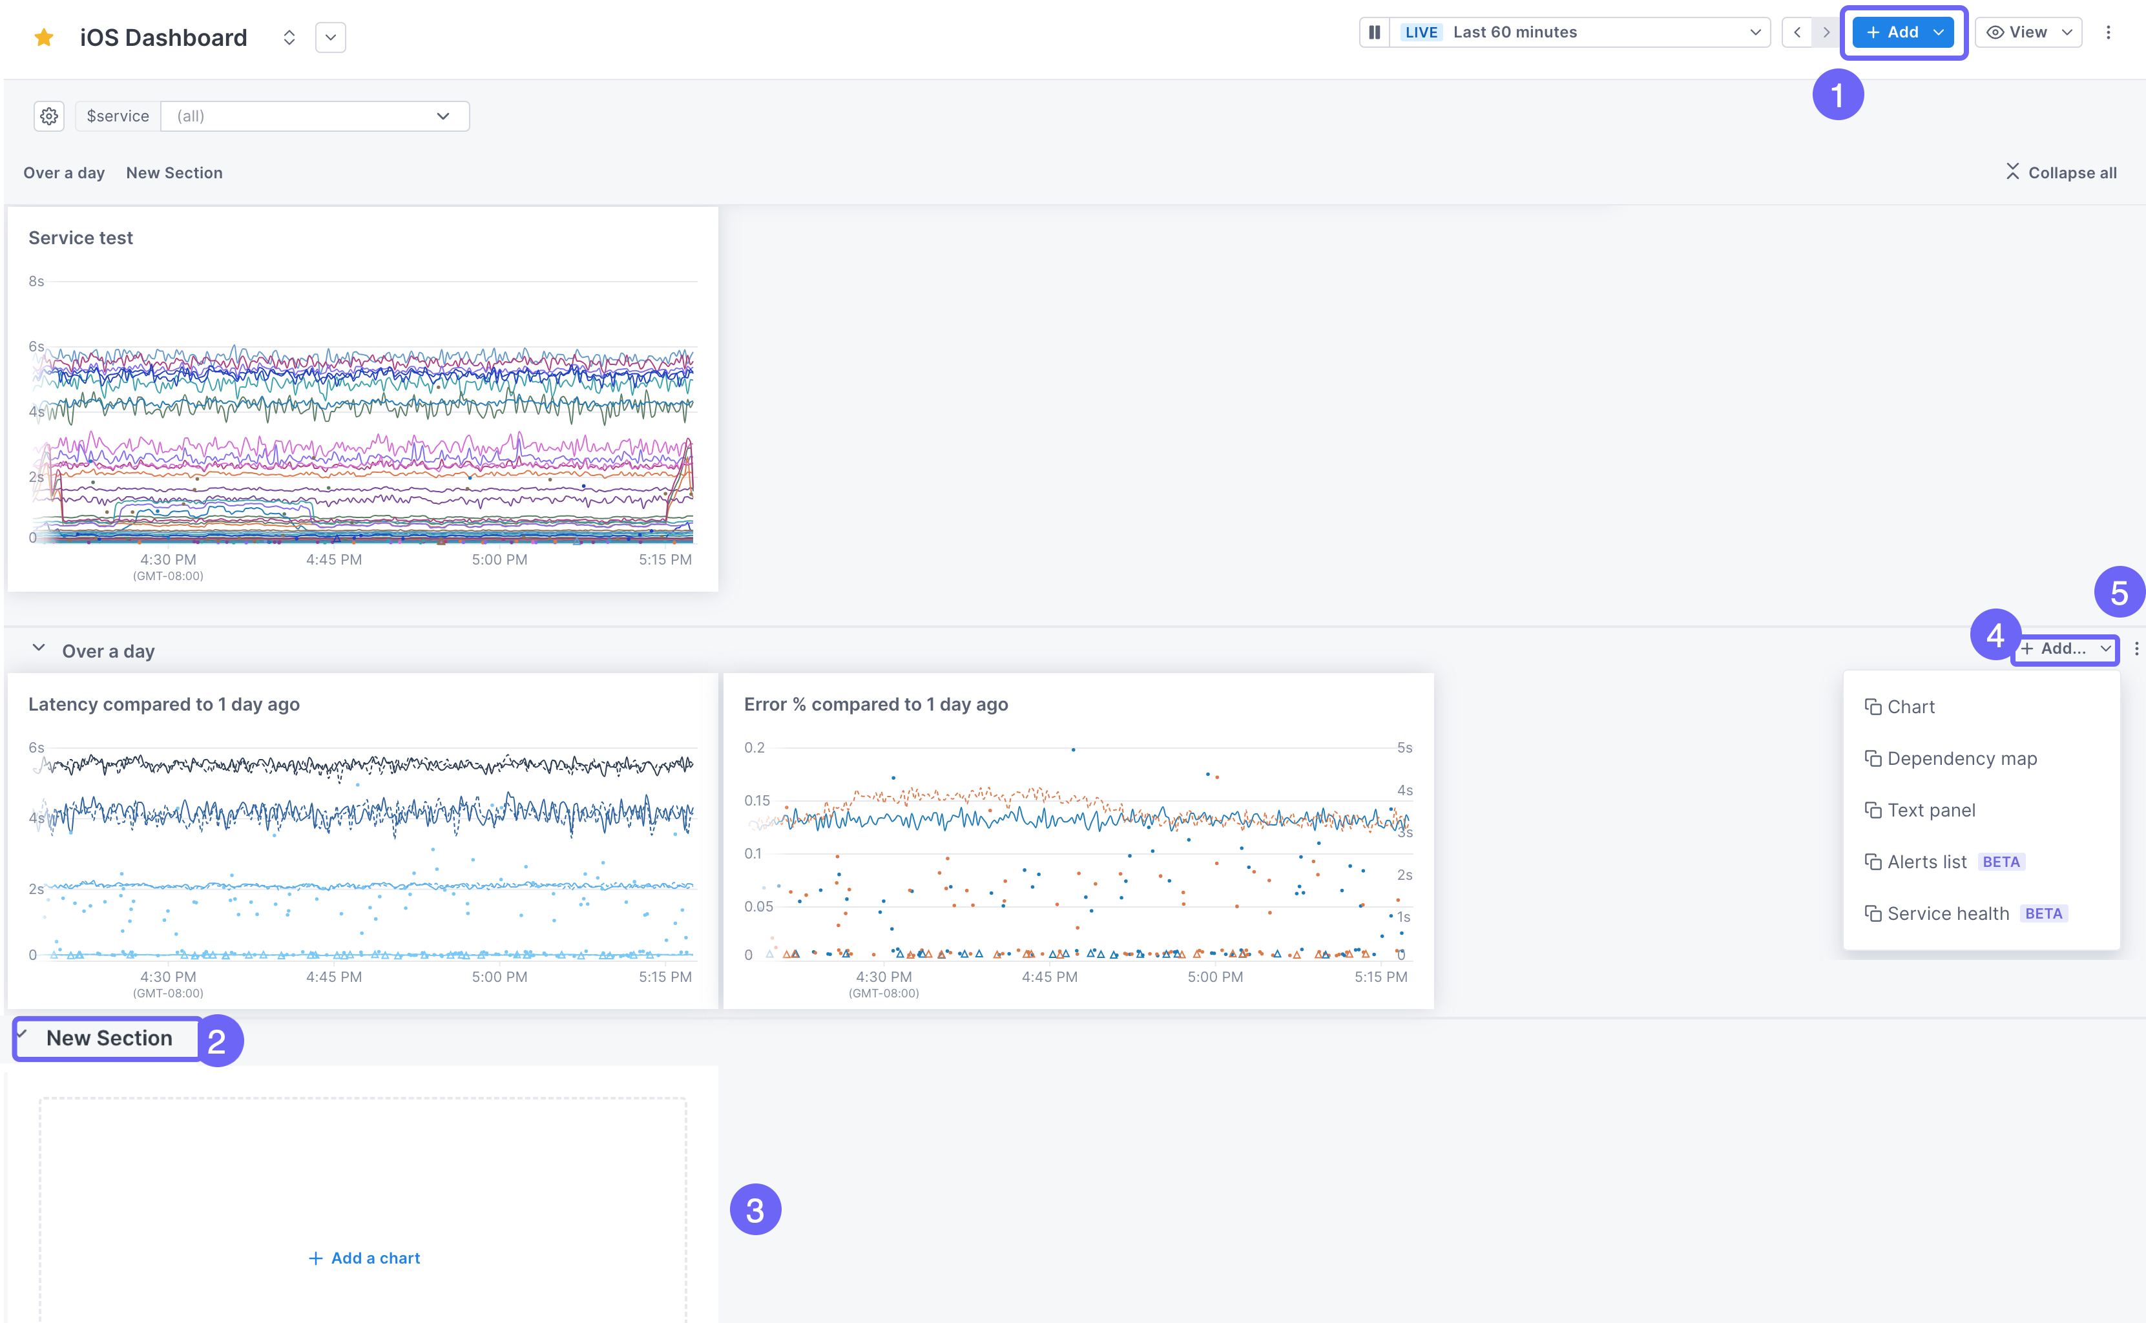The width and height of the screenshot is (2146, 1323).
Task: Select Dependency map from the Add menu
Action: [1961, 758]
